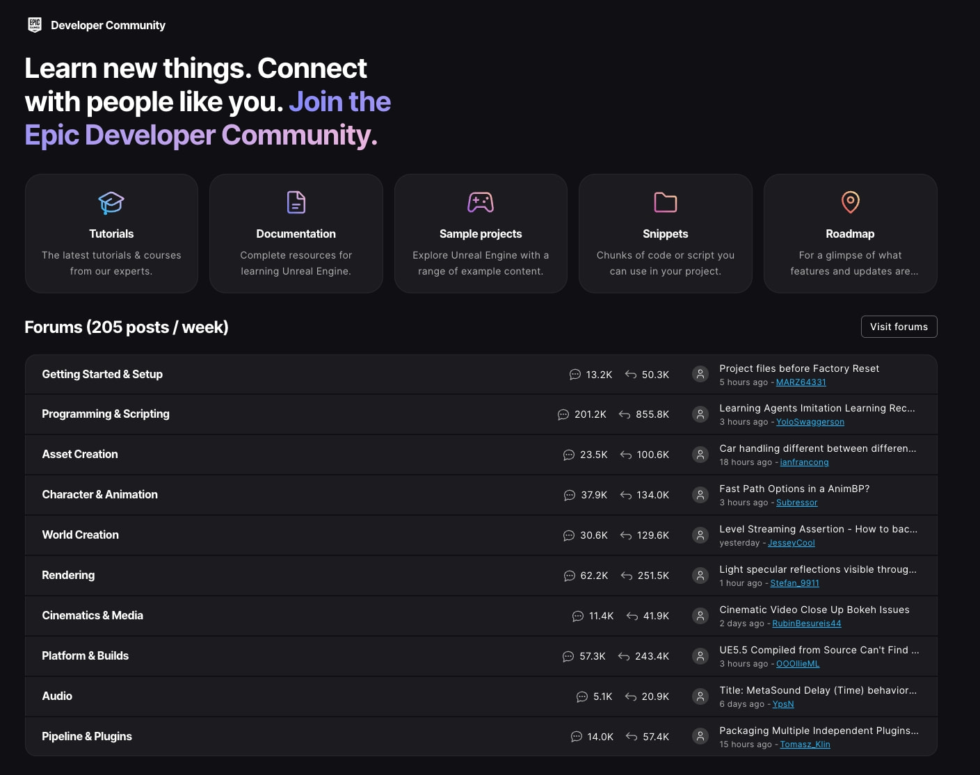Open post 'Project files before Factory Reset'
Image resolution: width=980 pixels, height=775 pixels.
tap(799, 368)
